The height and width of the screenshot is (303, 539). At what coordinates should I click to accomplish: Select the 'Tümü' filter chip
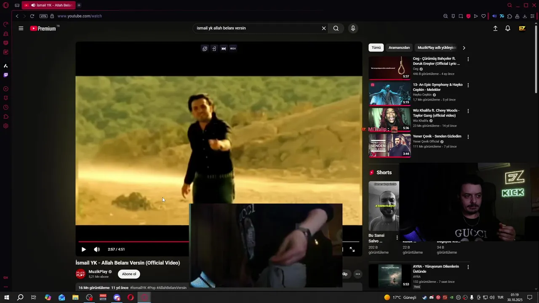[x=376, y=48]
